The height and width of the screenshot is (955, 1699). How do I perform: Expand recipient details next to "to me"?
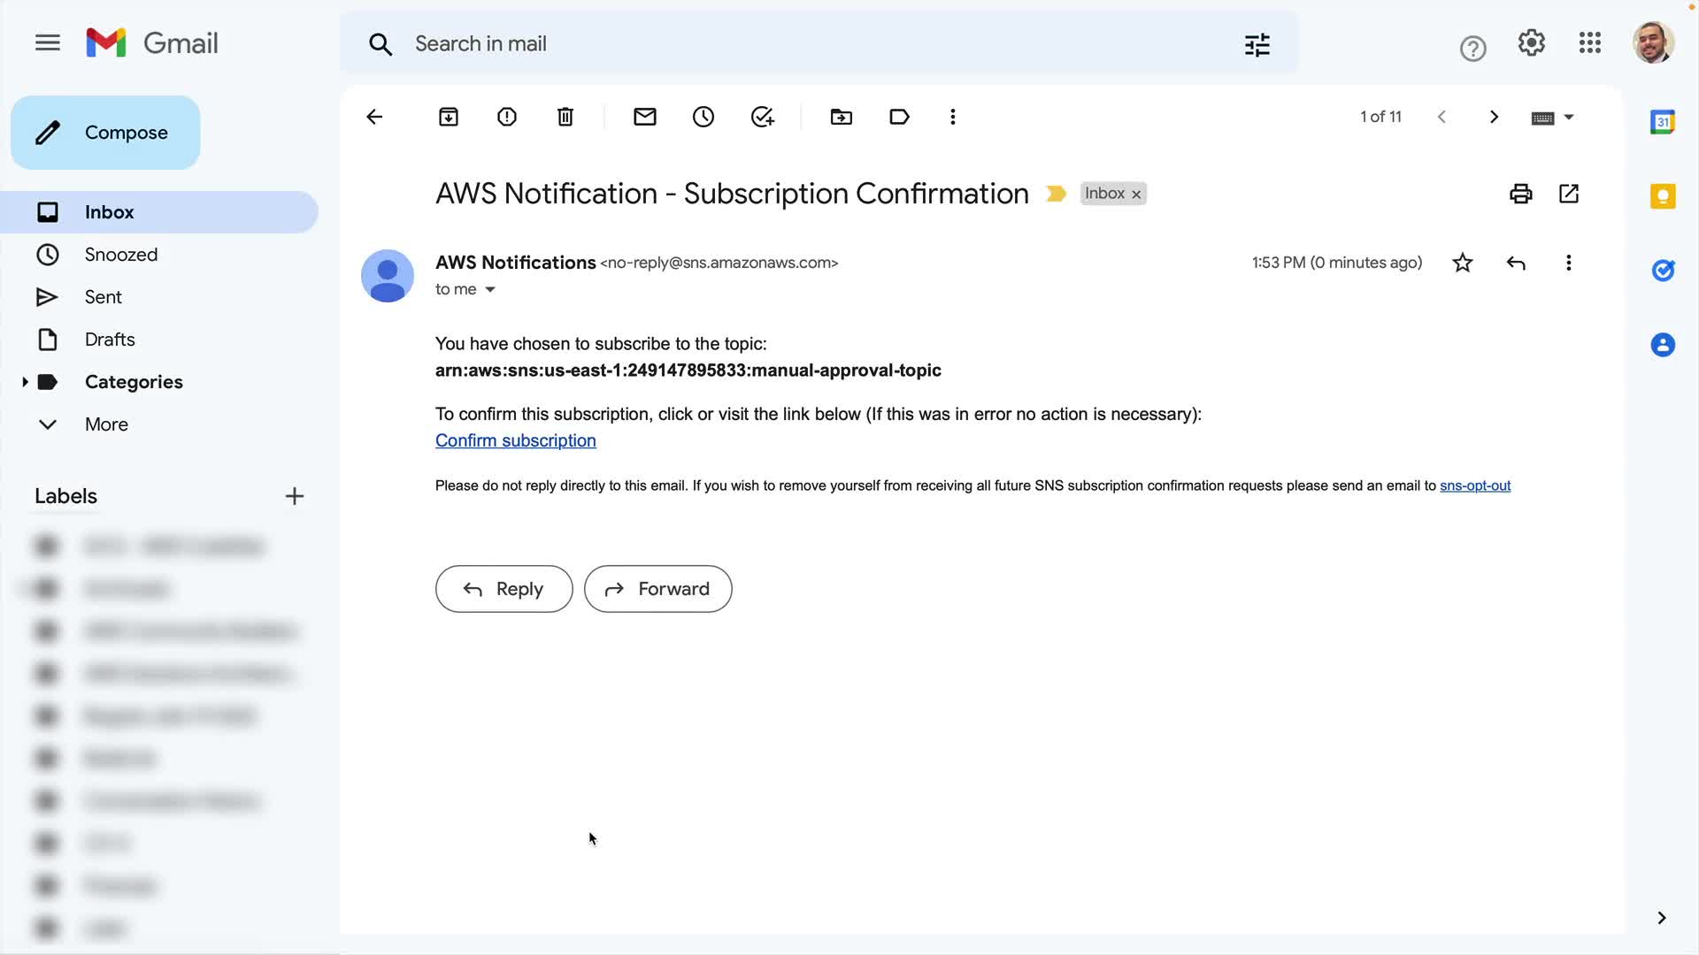pyautogui.click(x=490, y=289)
